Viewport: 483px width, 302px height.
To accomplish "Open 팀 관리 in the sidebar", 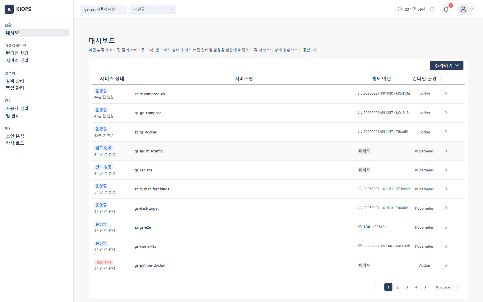I will [x=13, y=116].
